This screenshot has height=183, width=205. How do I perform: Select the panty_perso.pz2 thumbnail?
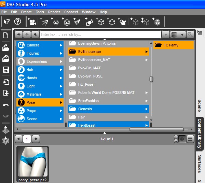coord(32,164)
